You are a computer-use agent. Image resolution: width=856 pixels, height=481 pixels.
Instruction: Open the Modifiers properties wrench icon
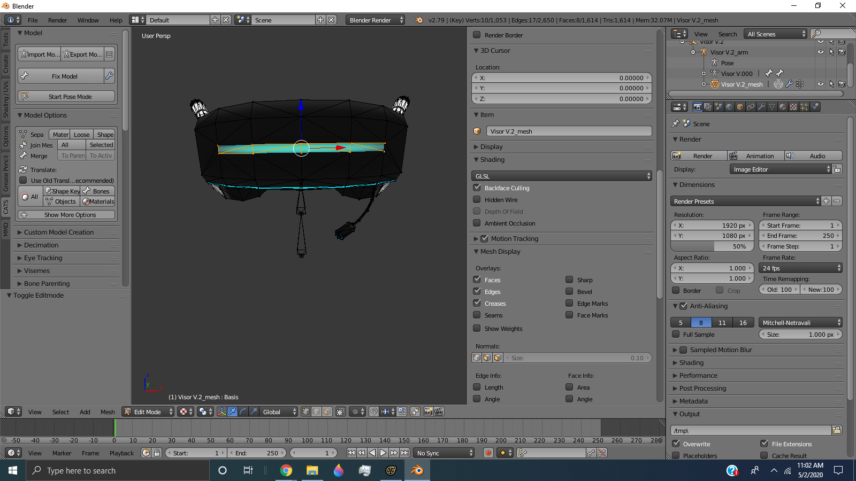pyautogui.click(x=761, y=107)
